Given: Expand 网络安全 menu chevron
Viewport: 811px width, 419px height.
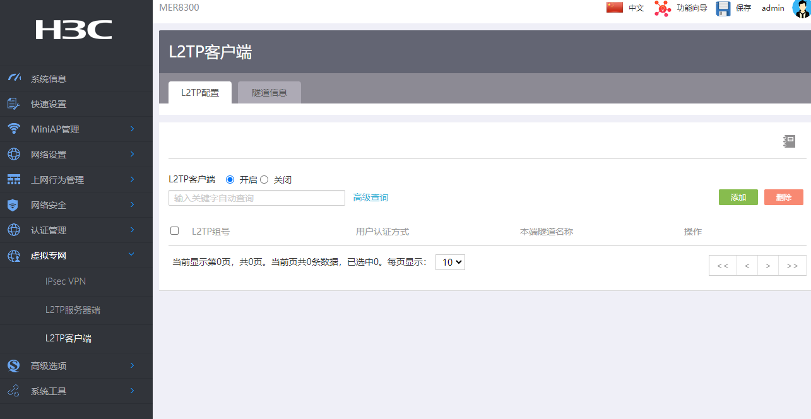Looking at the screenshot, I should (x=133, y=204).
